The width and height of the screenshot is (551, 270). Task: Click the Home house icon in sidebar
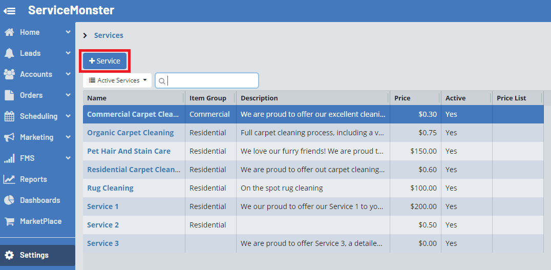click(9, 32)
